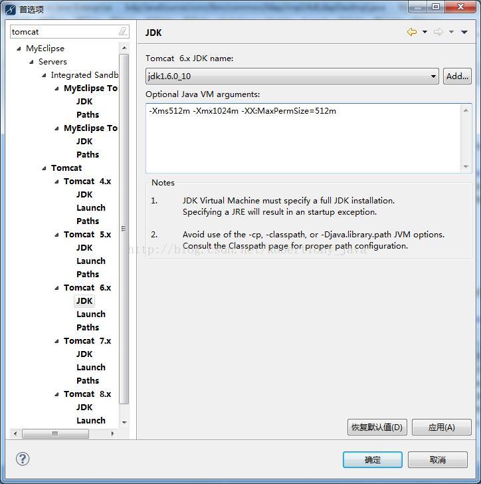The width and height of the screenshot is (481, 484).
Task: Select Paths under Tomcat 7.x
Action: coord(88,380)
